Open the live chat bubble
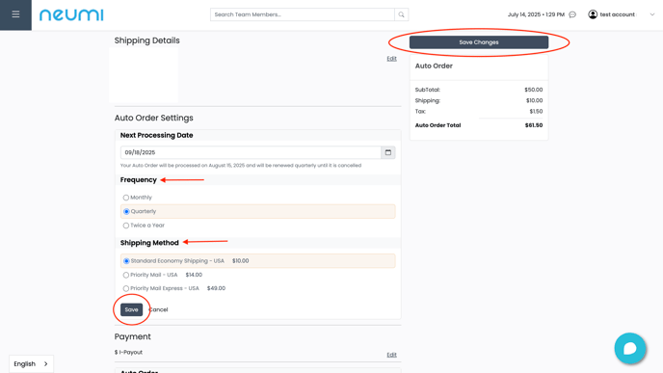Screen dimensions: 663x373 click(630, 349)
